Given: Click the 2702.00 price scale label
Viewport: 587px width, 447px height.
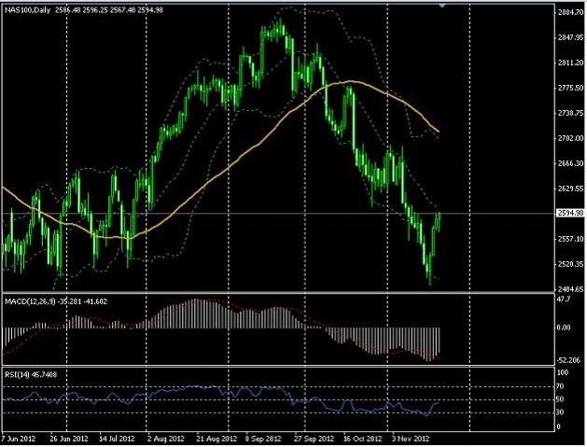Looking at the screenshot, I should (x=570, y=138).
